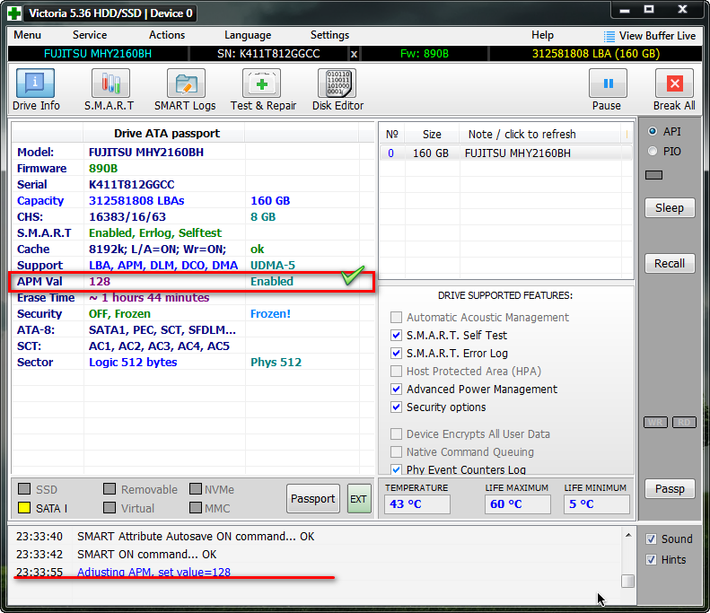Viewport: 710px width, 613px height.
Task: Click SMART ON command... OK log line
Action: point(146,554)
